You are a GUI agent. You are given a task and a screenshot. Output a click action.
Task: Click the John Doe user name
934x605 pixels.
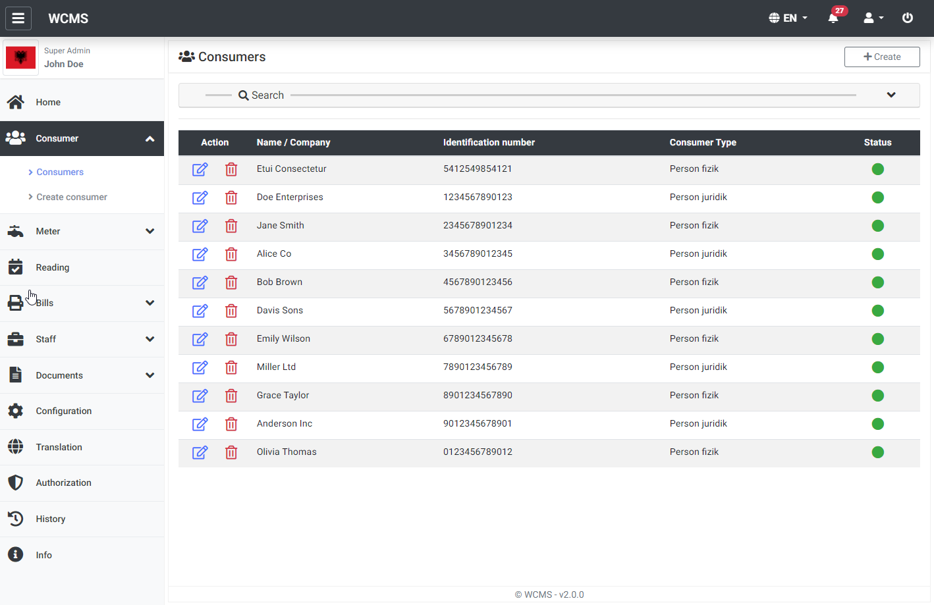(64, 64)
